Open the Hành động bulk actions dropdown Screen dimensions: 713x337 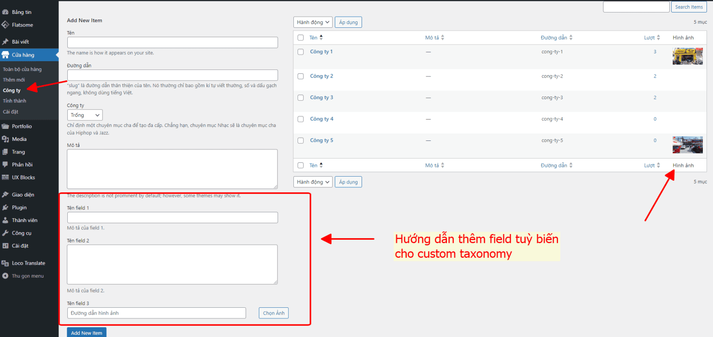point(312,22)
